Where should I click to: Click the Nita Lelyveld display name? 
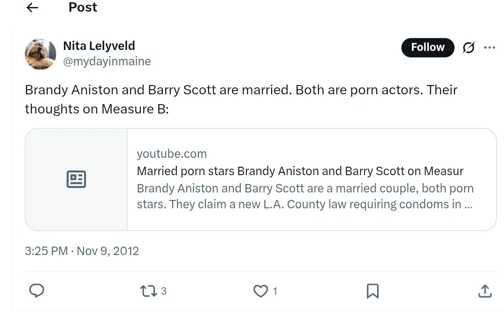point(99,46)
